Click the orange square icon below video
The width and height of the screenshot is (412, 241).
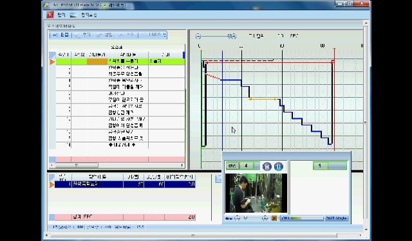(x=274, y=218)
